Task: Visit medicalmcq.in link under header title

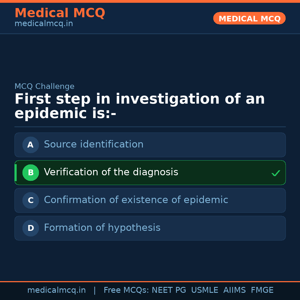Action: click(x=44, y=24)
